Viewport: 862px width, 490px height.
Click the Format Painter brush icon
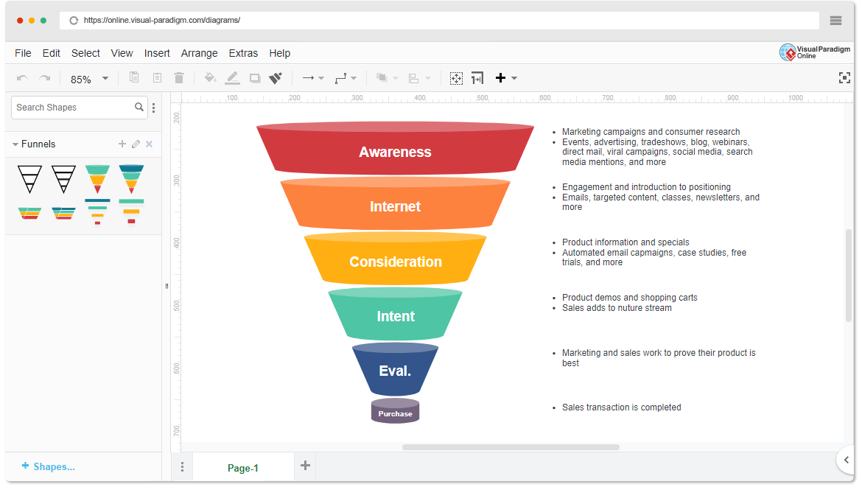pyautogui.click(x=276, y=78)
